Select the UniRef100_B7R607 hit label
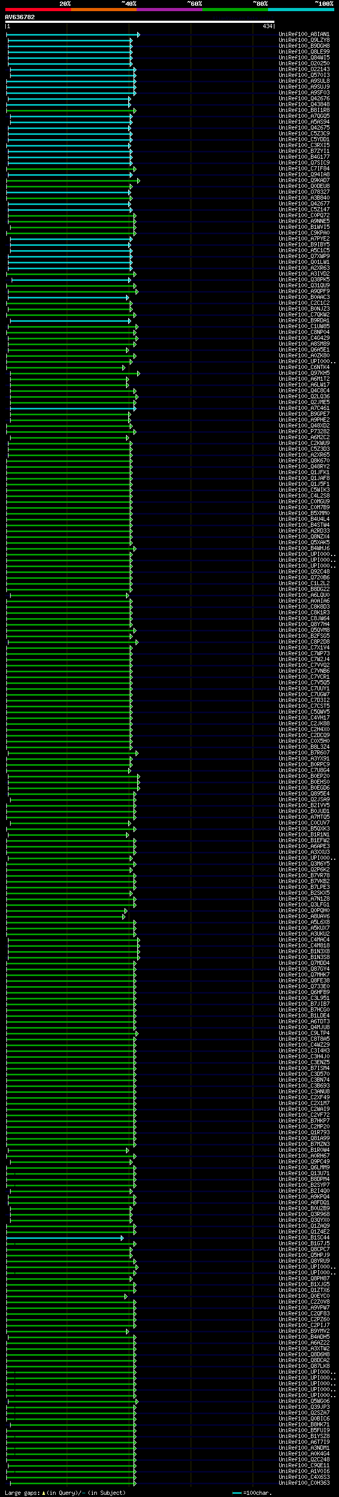This screenshot has width=339, height=1497. point(304,752)
